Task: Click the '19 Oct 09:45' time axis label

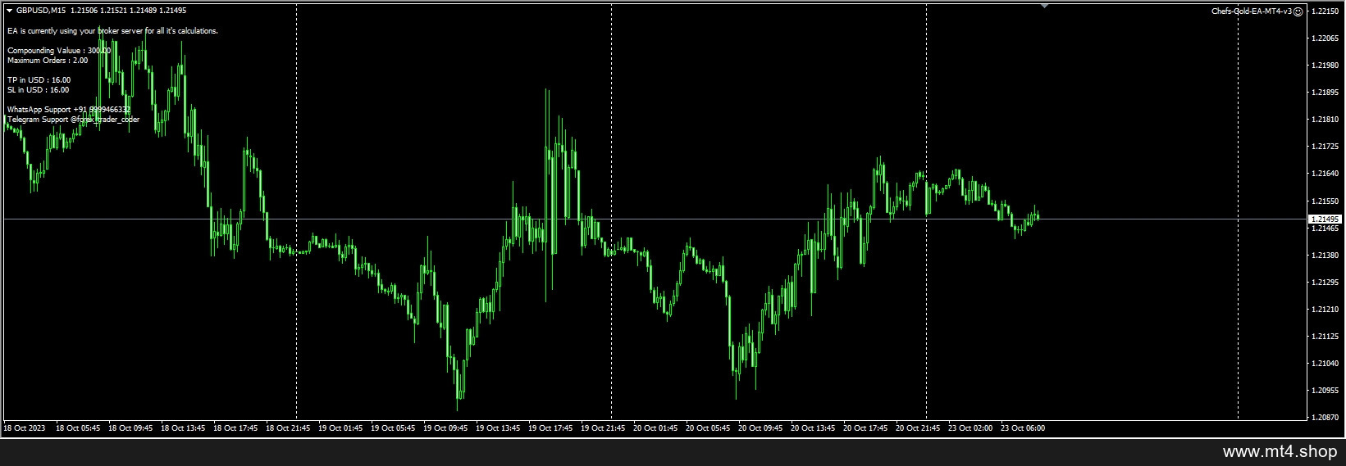Action: tap(445, 428)
